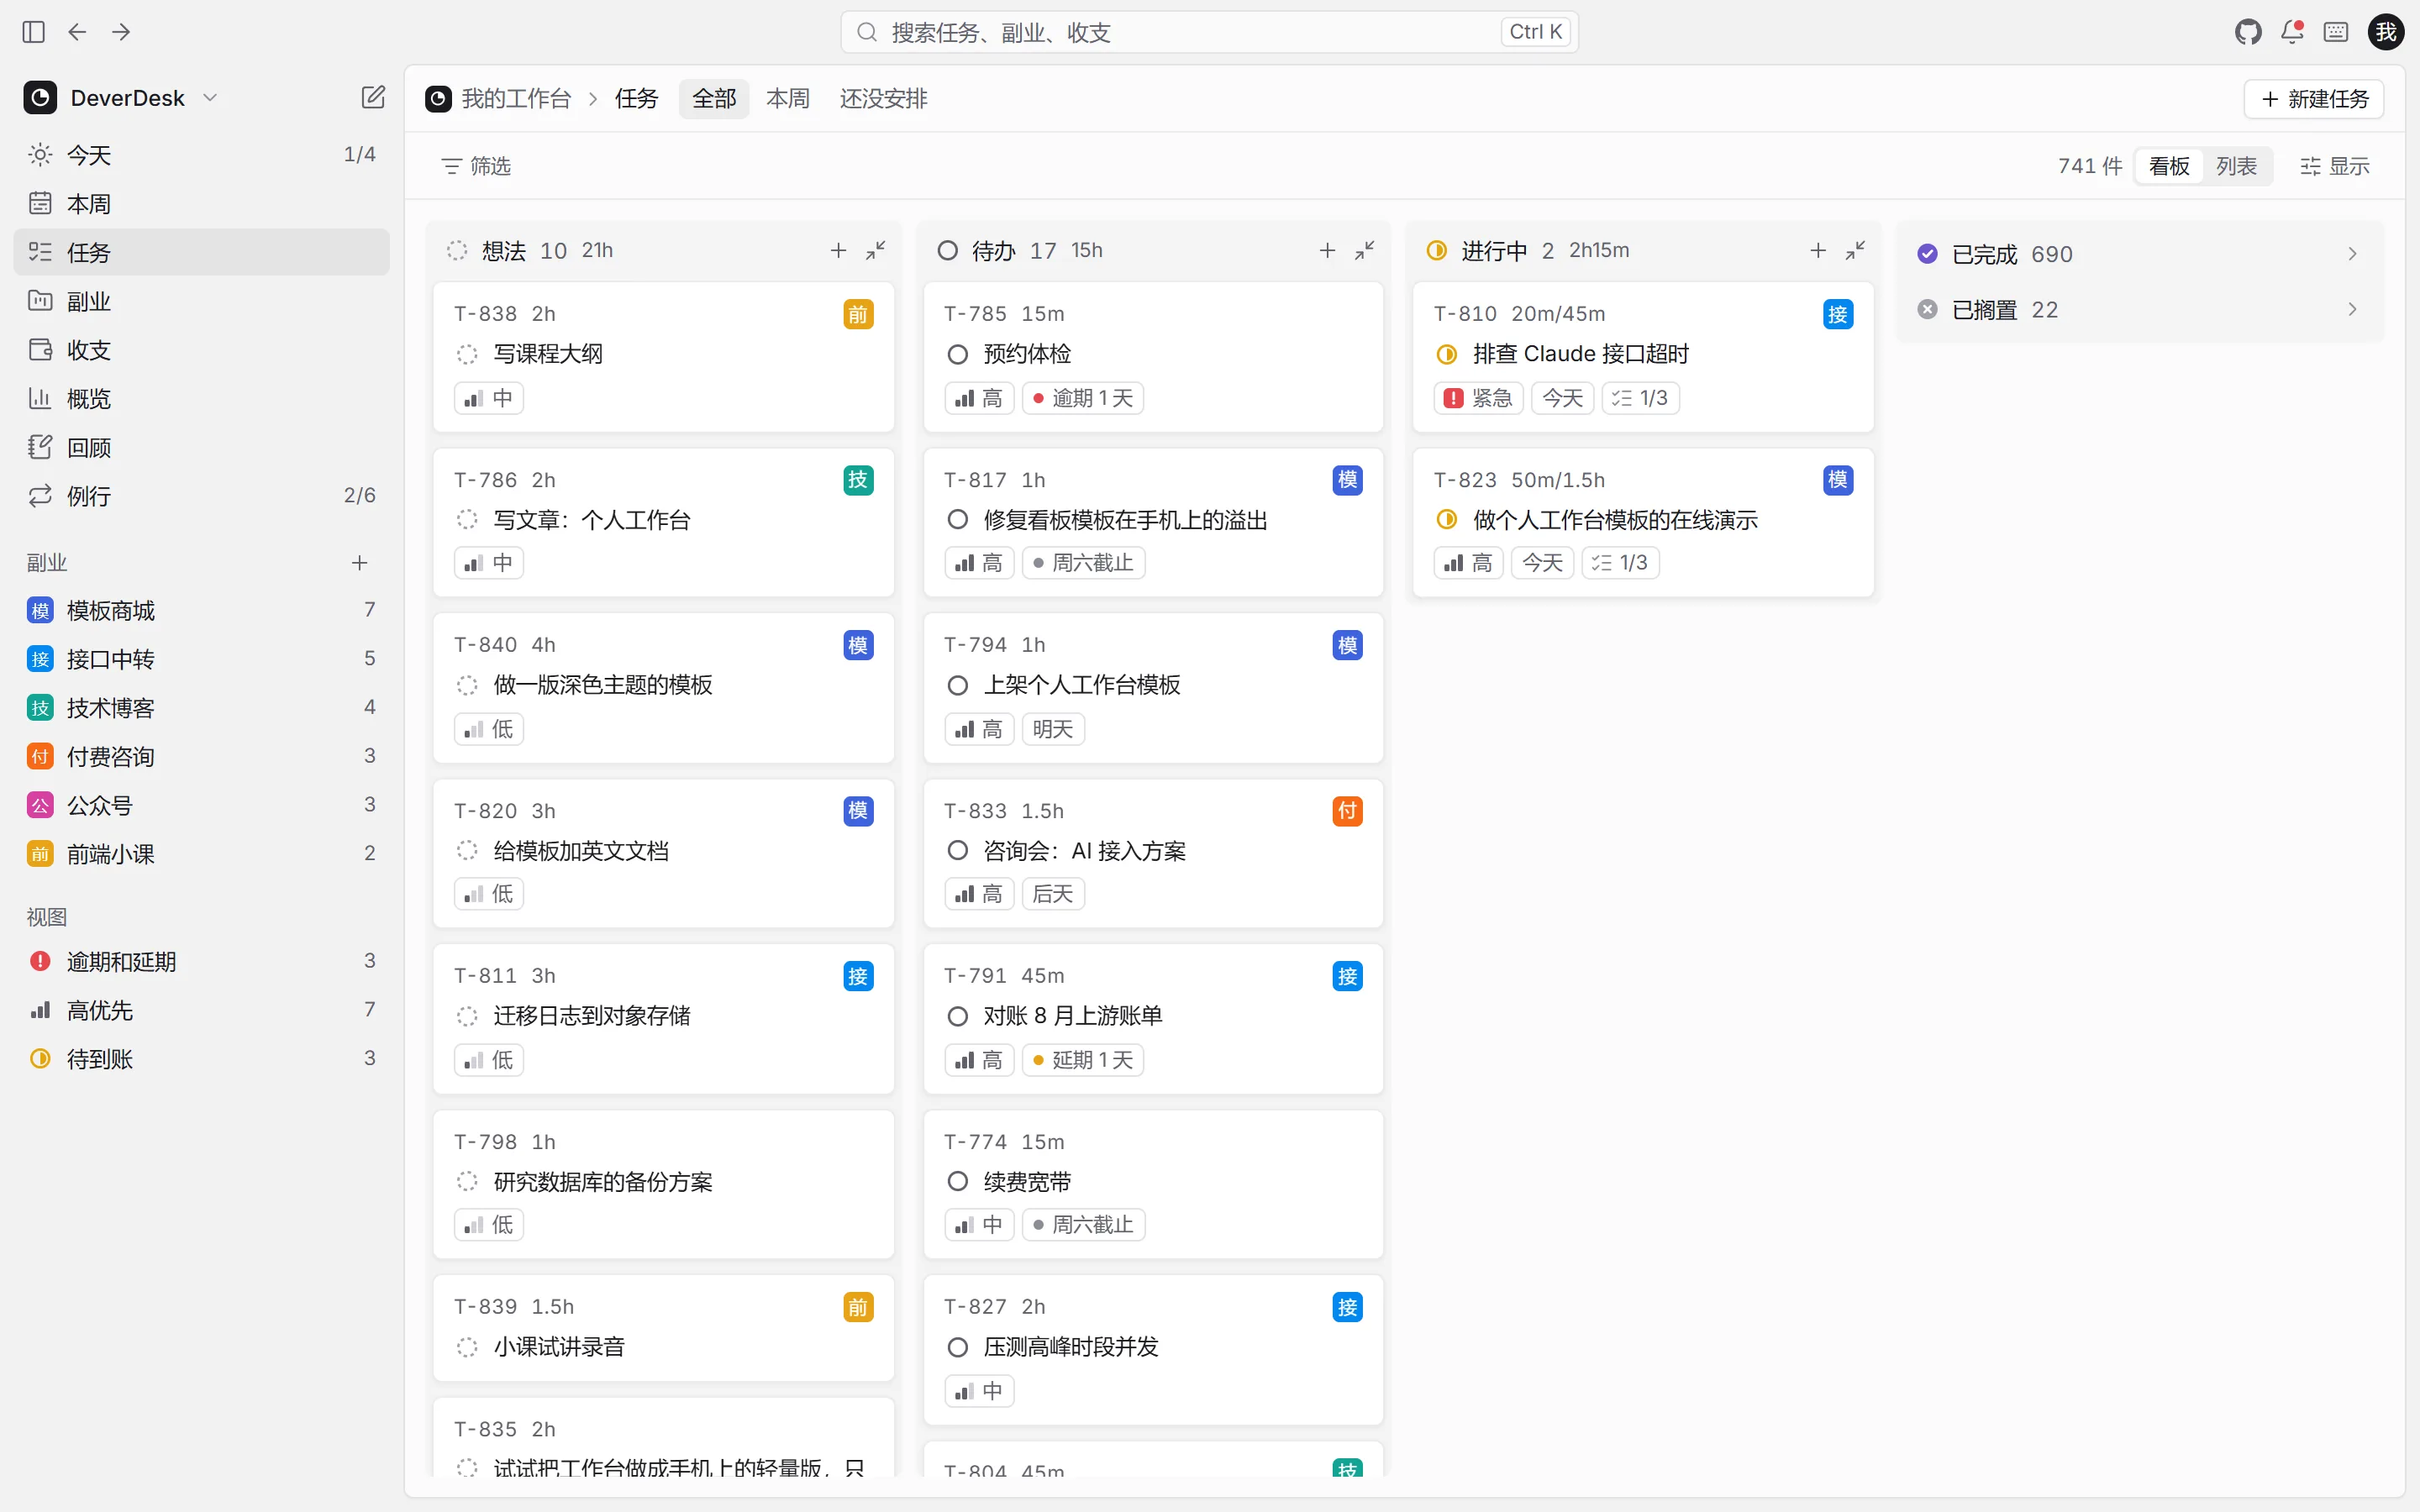Add a card to 进行中 column
Viewport: 2420px width, 1512px height.
click(1818, 250)
